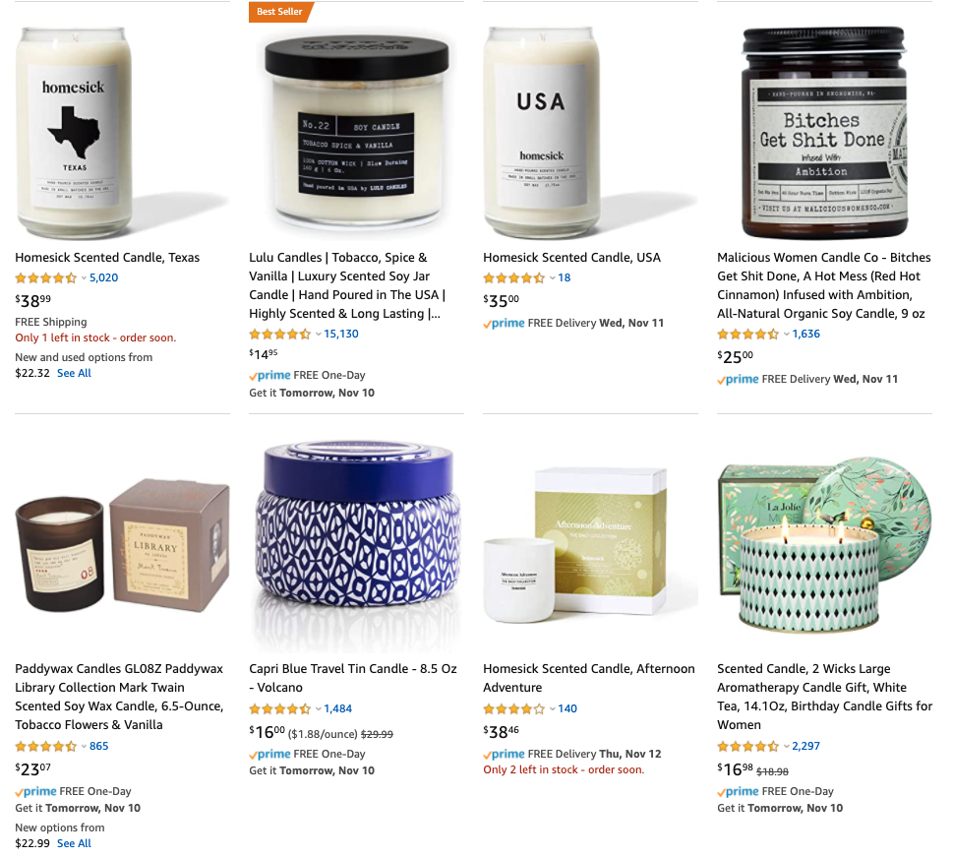Click star rating of Capri Blue Volcano candle

point(280,708)
